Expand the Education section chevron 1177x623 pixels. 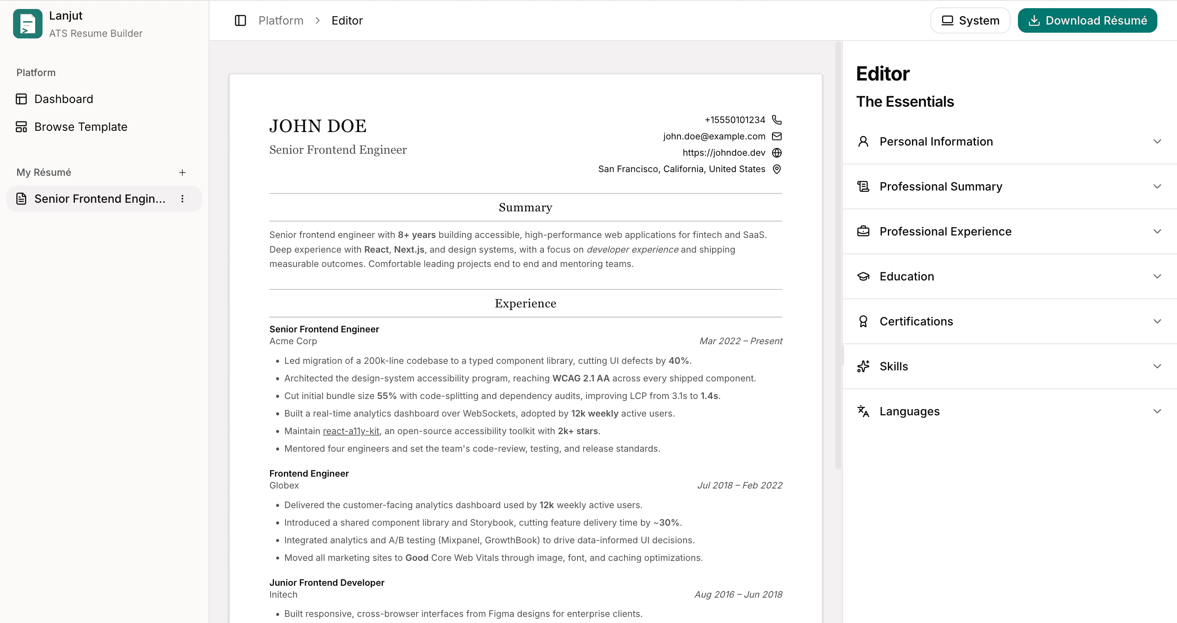(1157, 276)
